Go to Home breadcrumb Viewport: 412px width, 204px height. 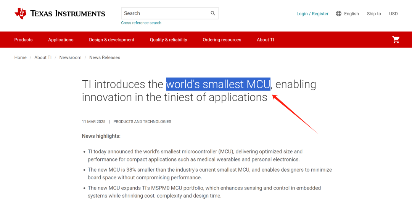tap(21, 57)
